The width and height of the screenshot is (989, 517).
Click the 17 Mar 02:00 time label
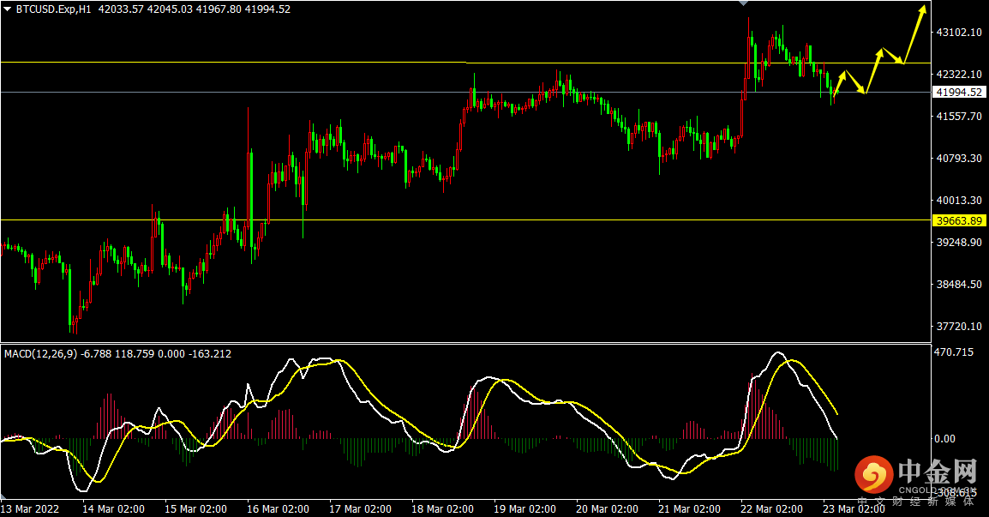pyautogui.click(x=360, y=508)
